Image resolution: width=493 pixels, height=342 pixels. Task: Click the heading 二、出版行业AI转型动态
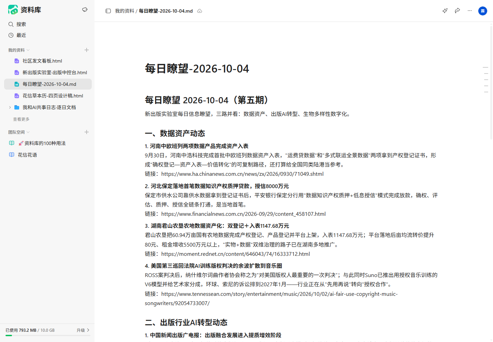pyautogui.click(x=186, y=323)
